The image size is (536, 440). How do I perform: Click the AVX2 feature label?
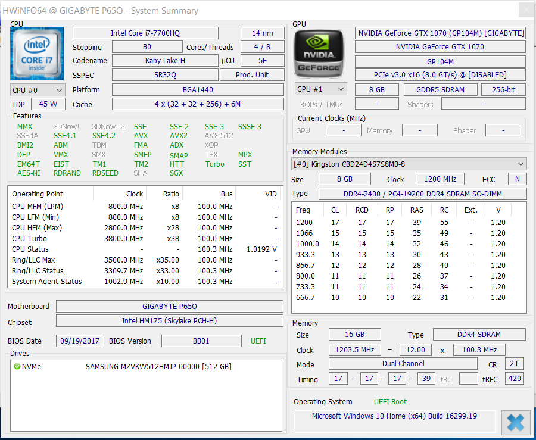tap(179, 136)
